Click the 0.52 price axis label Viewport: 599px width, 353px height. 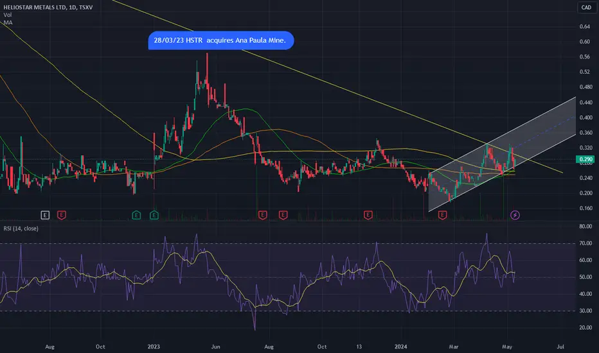click(x=584, y=72)
